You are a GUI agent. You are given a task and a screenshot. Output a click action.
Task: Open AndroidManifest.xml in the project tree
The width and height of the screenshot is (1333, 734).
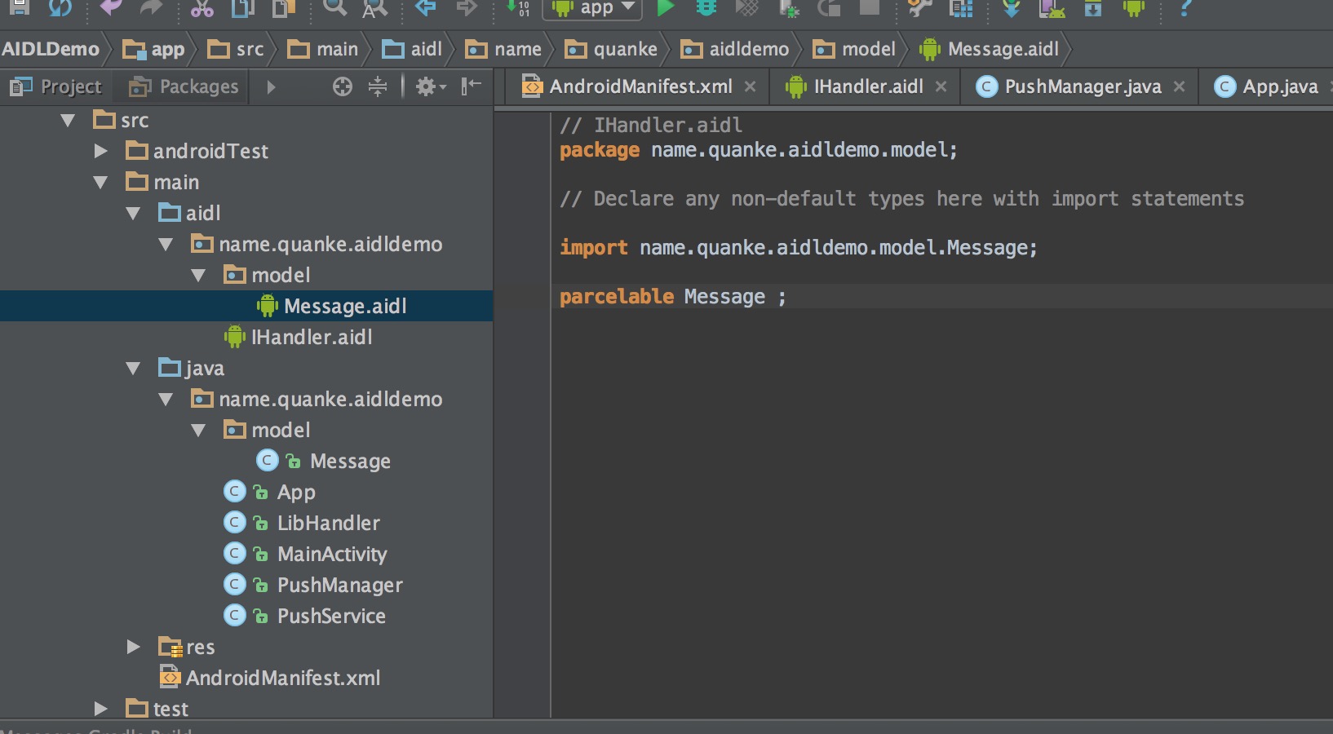[x=282, y=678]
